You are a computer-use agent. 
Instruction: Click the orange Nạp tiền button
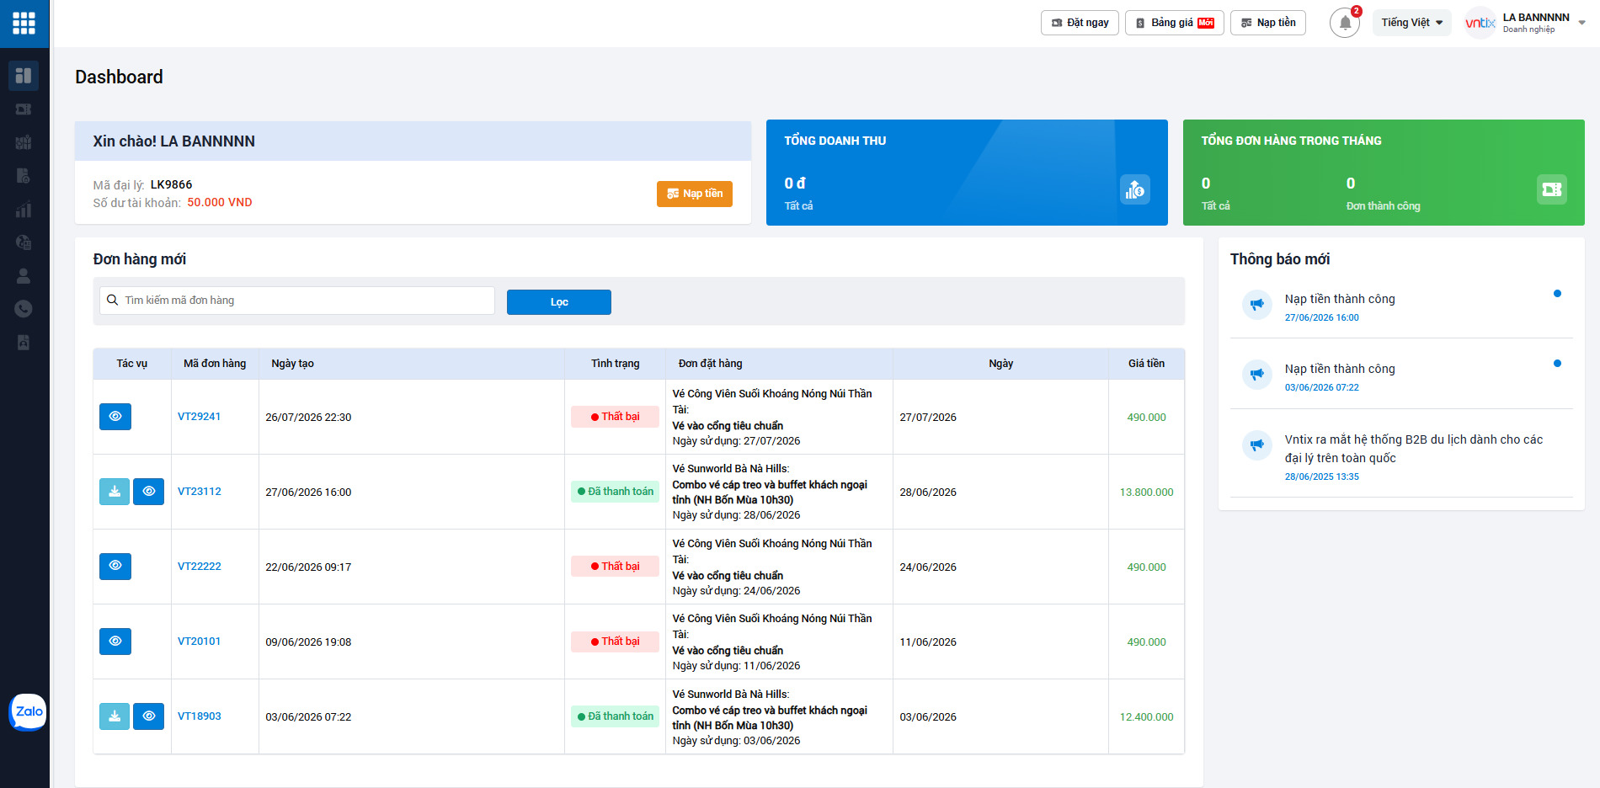695,194
